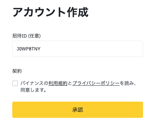The image size is (157, 127).
Task: Open the プライバシーポリシー link
Action: (x=96, y=83)
